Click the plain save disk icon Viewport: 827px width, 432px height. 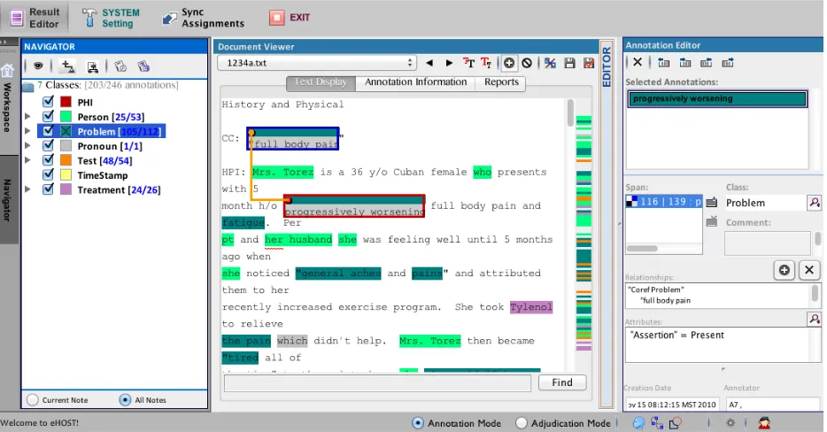(x=569, y=64)
